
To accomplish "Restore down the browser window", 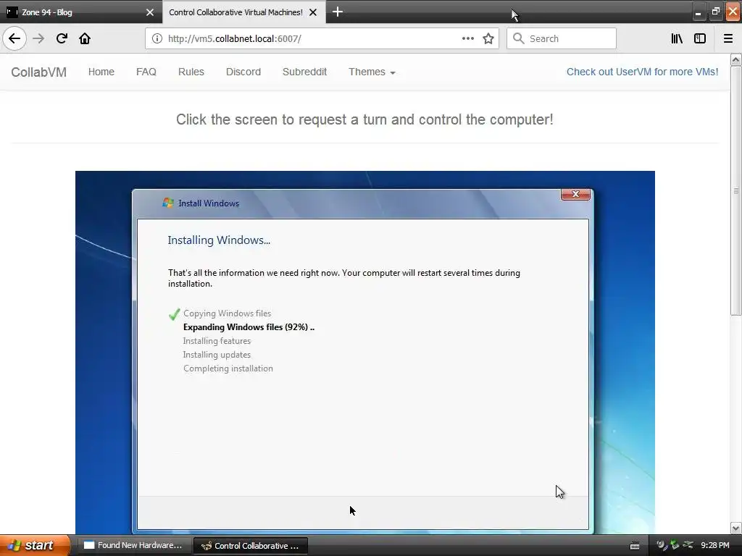I will 715,12.
